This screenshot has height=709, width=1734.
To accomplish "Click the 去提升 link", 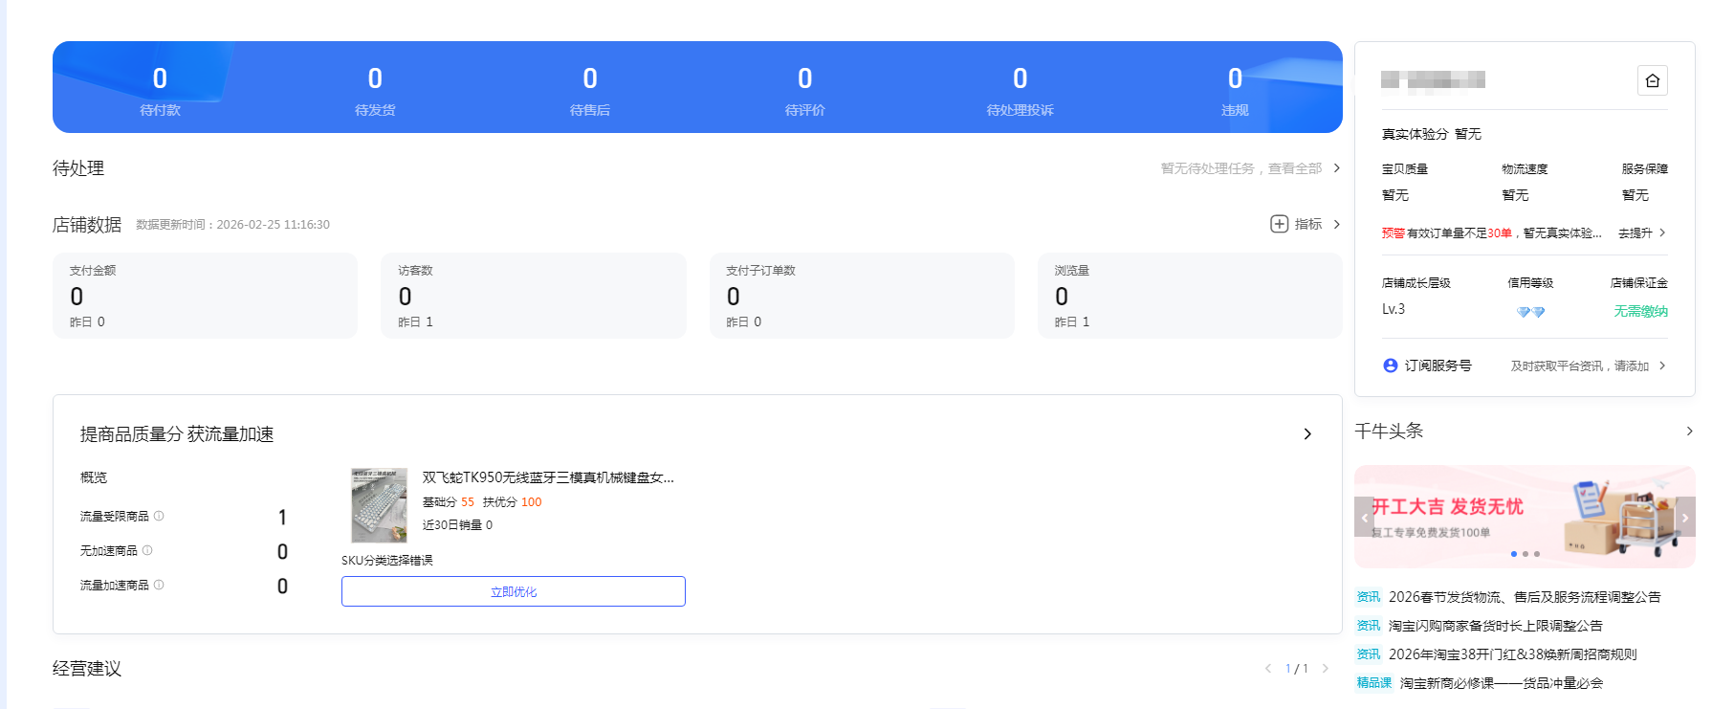I will coord(1635,233).
